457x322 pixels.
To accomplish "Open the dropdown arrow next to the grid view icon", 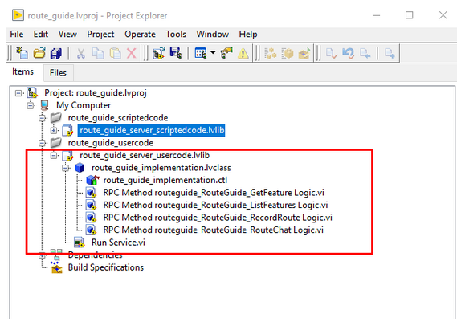I will point(213,53).
